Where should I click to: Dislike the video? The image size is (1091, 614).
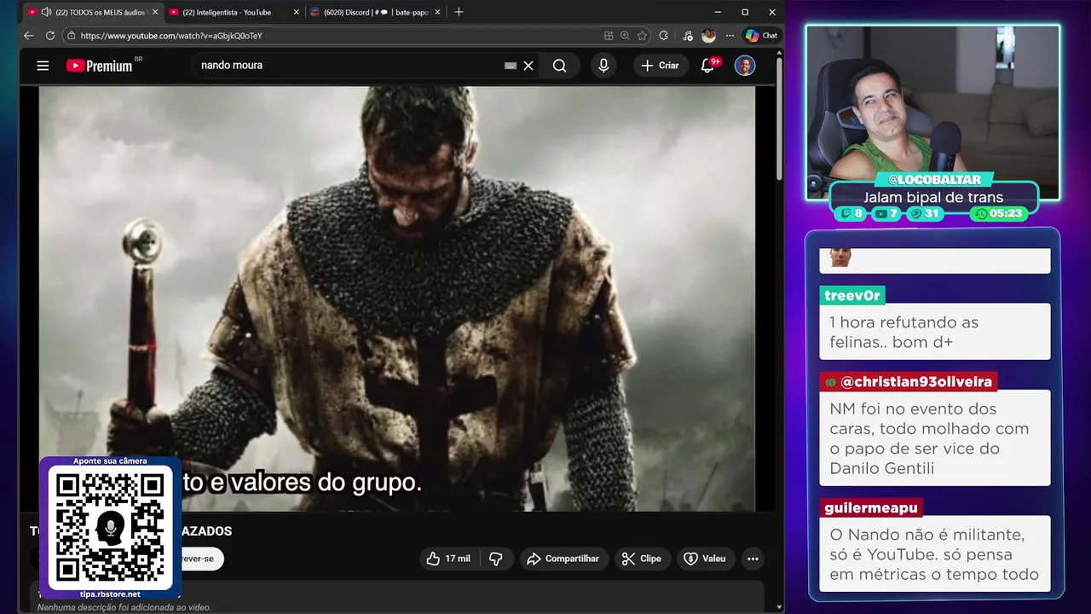pos(496,559)
